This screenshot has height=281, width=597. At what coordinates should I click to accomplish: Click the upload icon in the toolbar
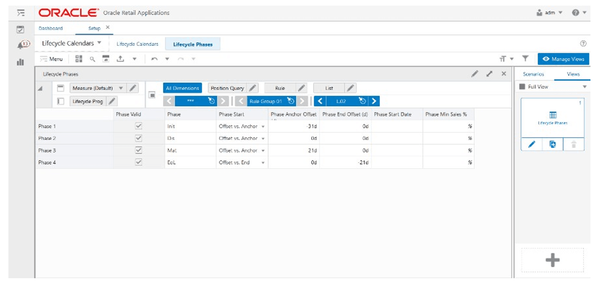[x=120, y=59]
